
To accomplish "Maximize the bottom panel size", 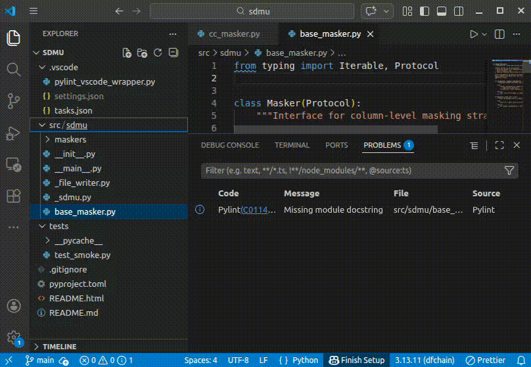I will (x=499, y=145).
